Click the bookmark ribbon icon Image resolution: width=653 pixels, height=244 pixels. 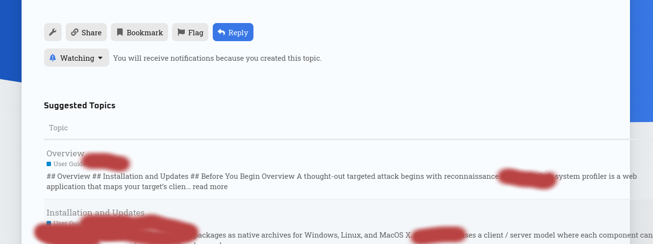coord(120,32)
